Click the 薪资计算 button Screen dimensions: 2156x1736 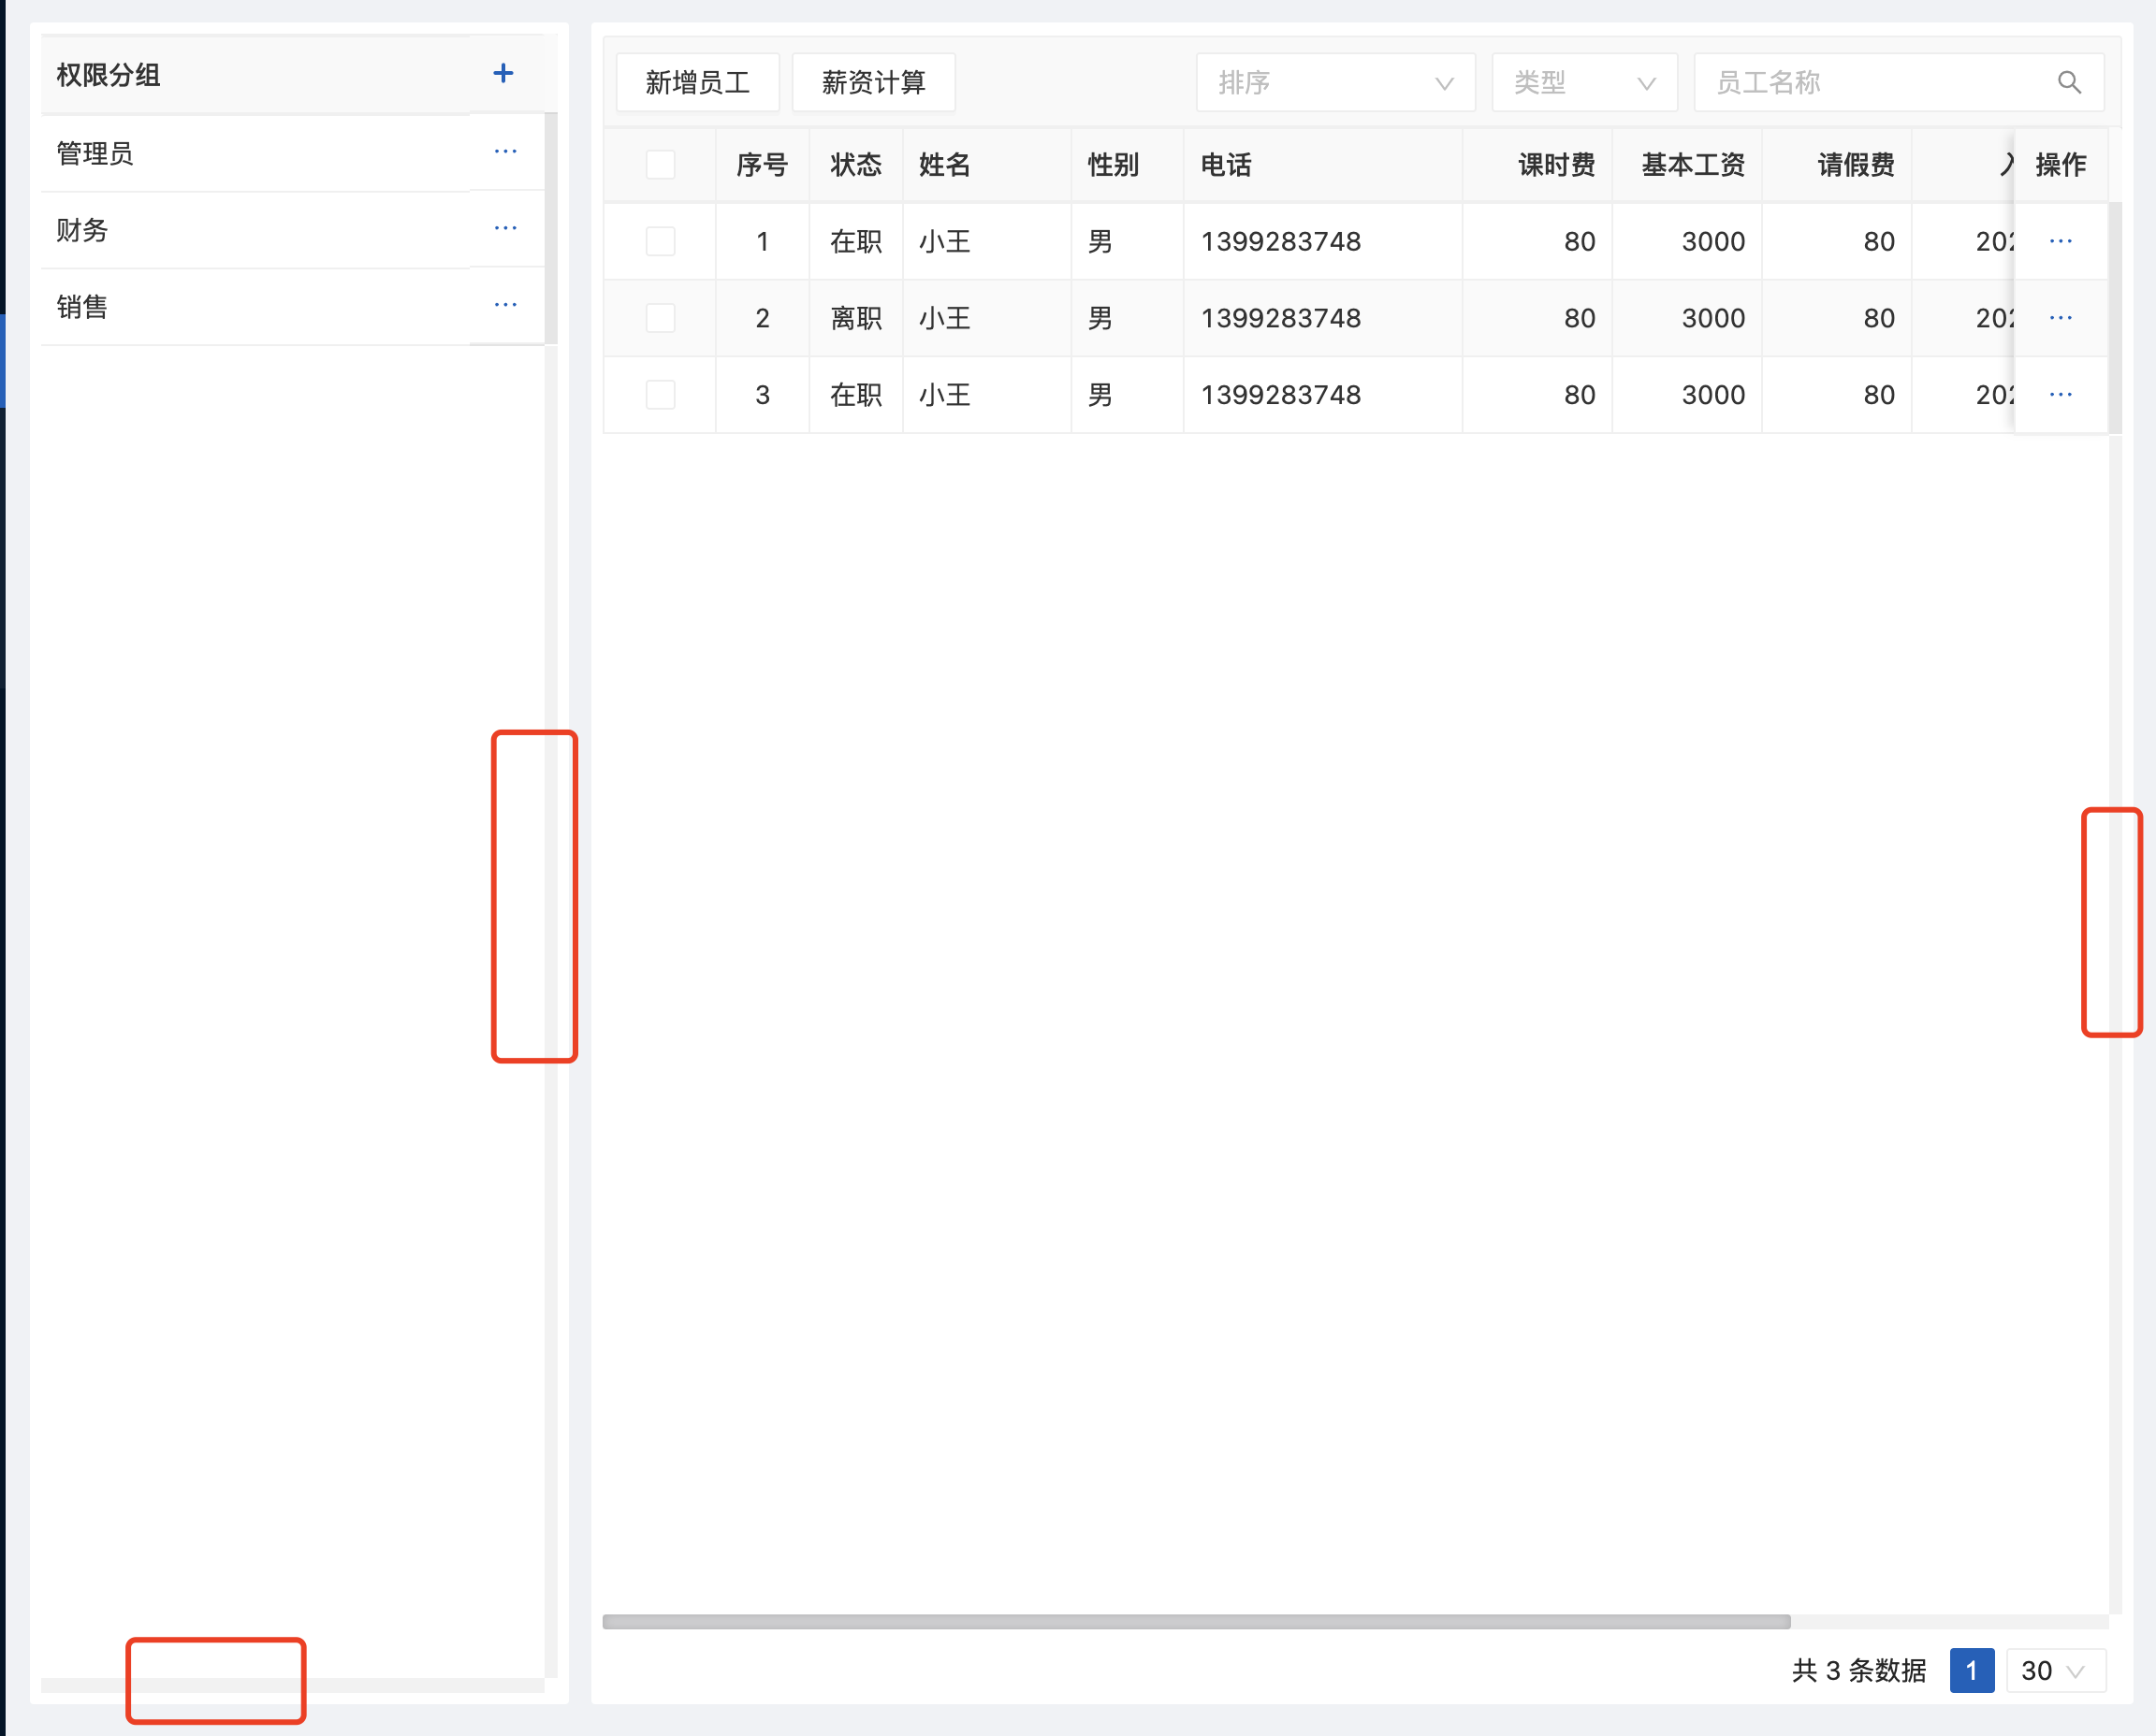click(x=872, y=82)
